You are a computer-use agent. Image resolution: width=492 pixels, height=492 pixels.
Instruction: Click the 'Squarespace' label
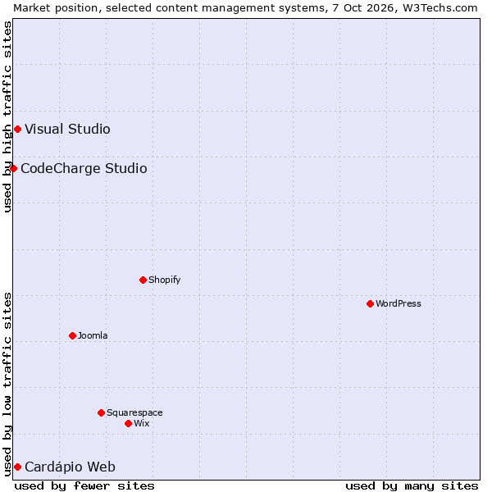(134, 413)
